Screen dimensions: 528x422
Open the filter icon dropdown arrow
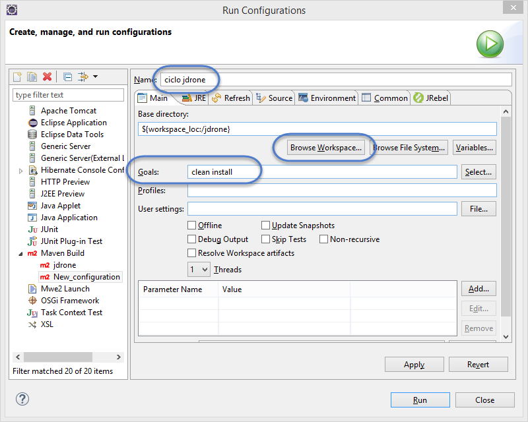point(95,76)
